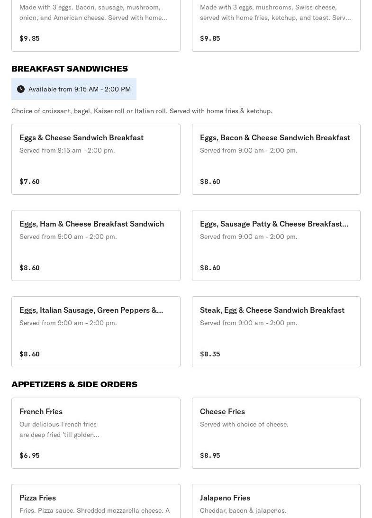Screen dimensions: 372x518
Task: Click the Breakfast Sandwiches section heading
Action: tap(70, 69)
